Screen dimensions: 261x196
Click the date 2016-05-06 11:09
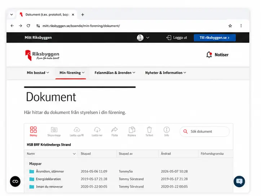[x=94, y=171]
